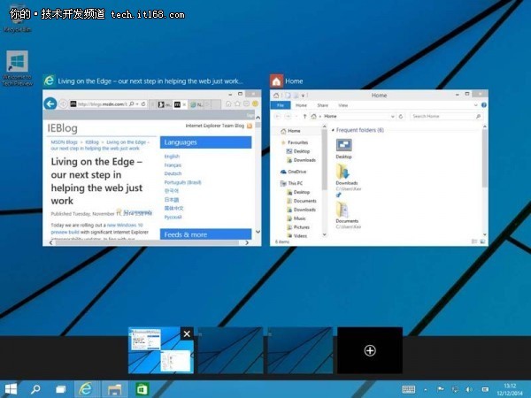
Task: Close the first virtual desktop
Action: (186, 333)
